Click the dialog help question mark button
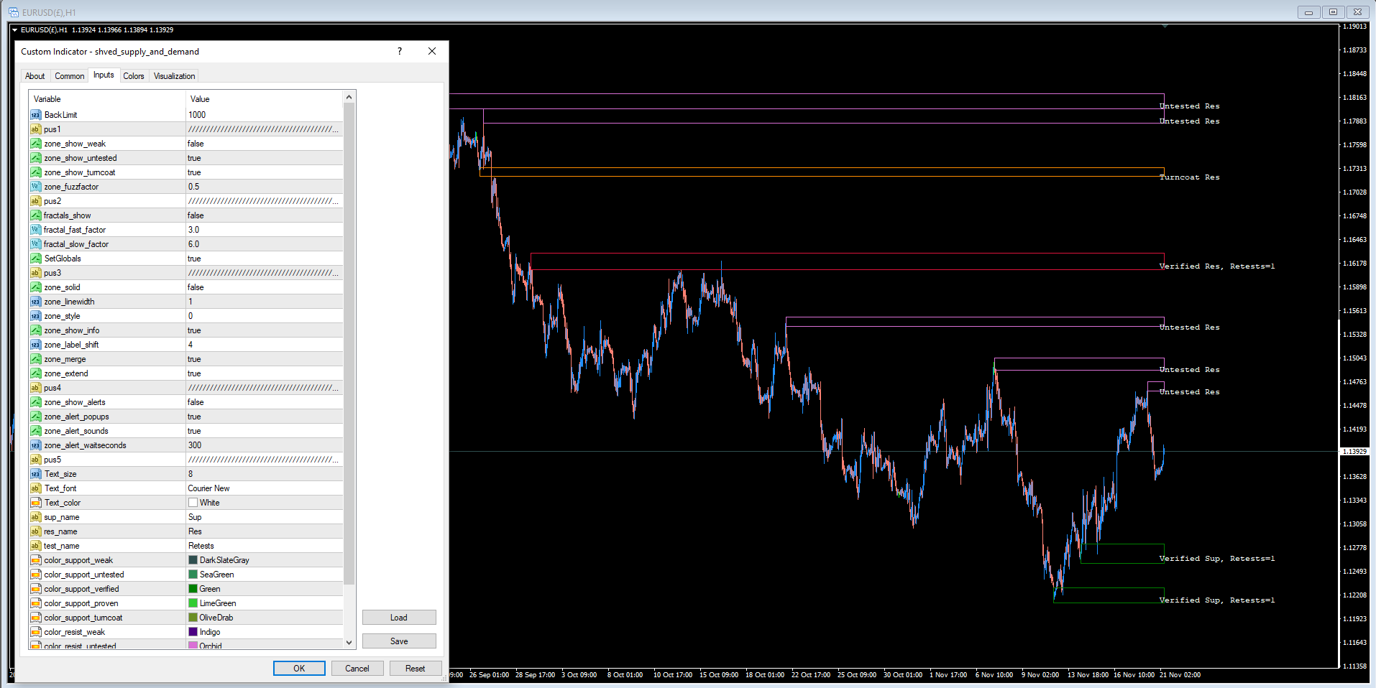Viewport: 1376px width, 688px height. 400,51
